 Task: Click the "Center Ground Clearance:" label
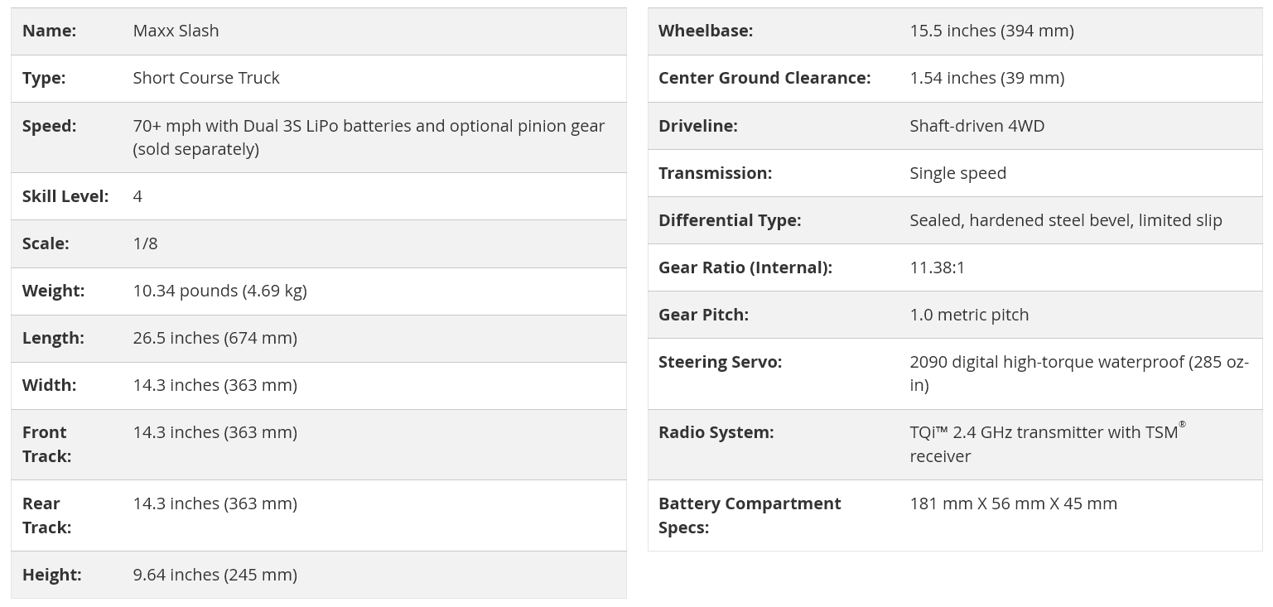764,78
